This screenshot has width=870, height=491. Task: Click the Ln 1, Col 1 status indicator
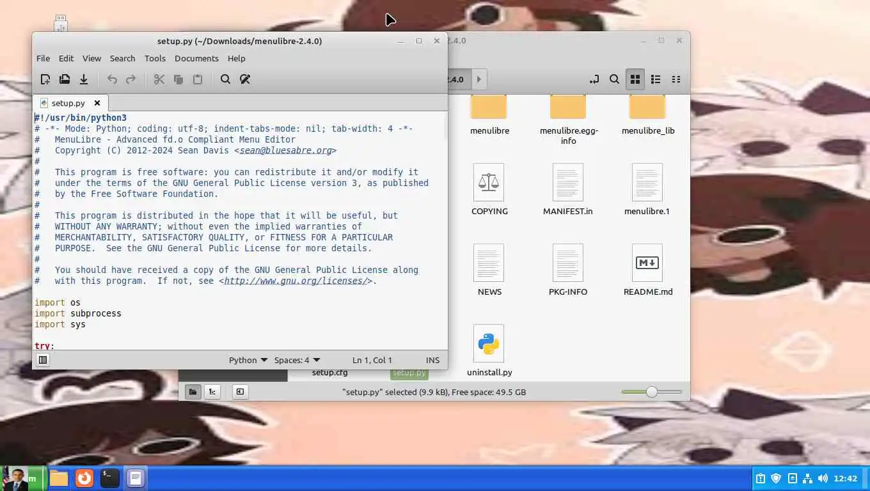[372, 360]
